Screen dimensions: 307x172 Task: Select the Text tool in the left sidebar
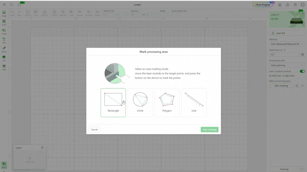4,41
